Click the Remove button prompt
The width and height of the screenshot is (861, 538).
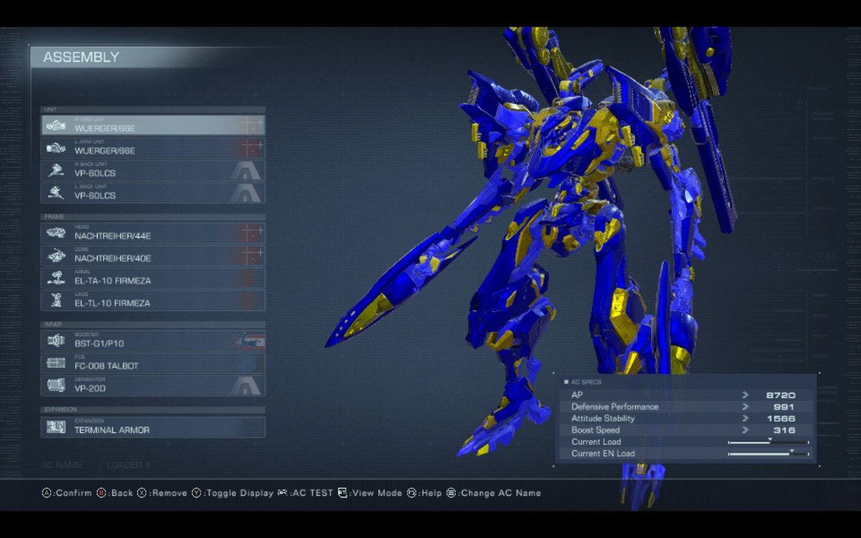pyautogui.click(x=162, y=493)
